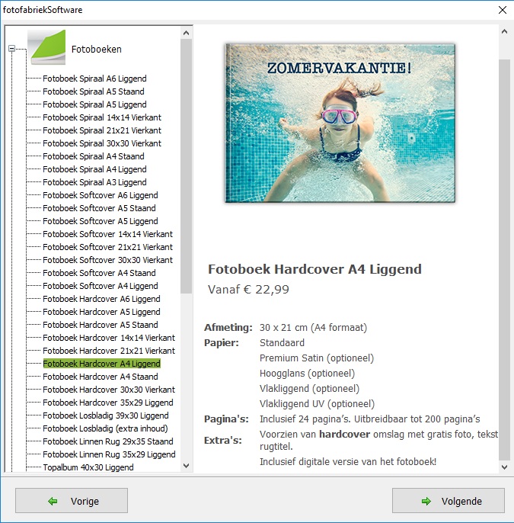Select Fotoboek Hardcover 21x21 Vierkant
The height and width of the screenshot is (523, 514).
[x=108, y=351]
